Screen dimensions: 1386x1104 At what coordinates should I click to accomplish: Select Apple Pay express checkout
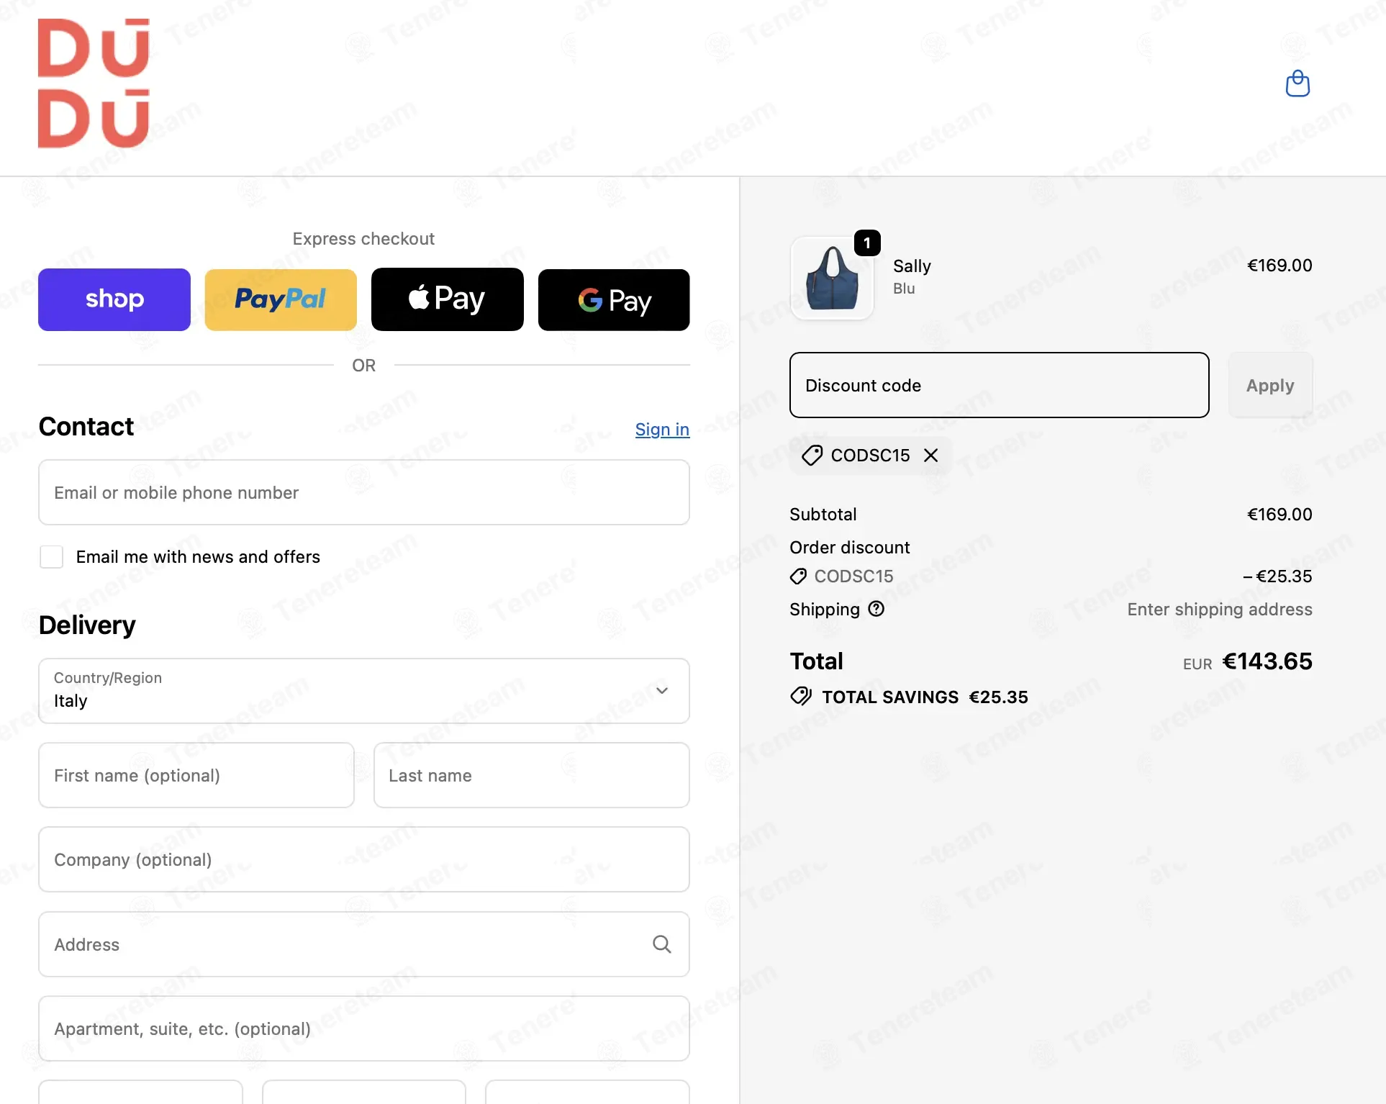click(448, 299)
